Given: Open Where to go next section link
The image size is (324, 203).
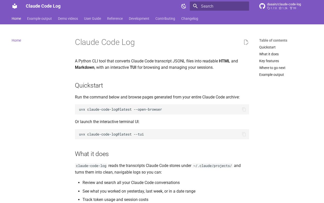Looking at the screenshot, I should pos(272,68).
